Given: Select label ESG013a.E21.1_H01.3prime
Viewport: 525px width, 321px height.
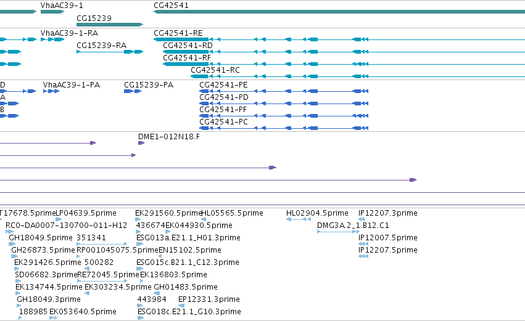Looking at the screenshot, I should (x=189, y=238).
